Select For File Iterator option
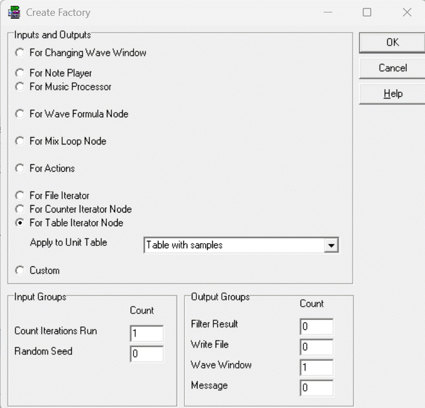The width and height of the screenshot is (425, 408). tap(20, 195)
